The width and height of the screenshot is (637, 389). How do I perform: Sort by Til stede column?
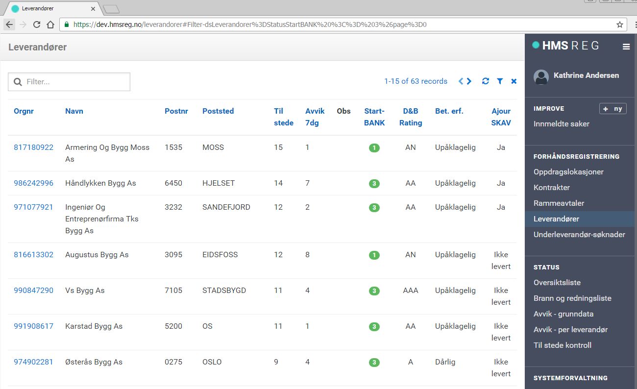pyautogui.click(x=284, y=117)
